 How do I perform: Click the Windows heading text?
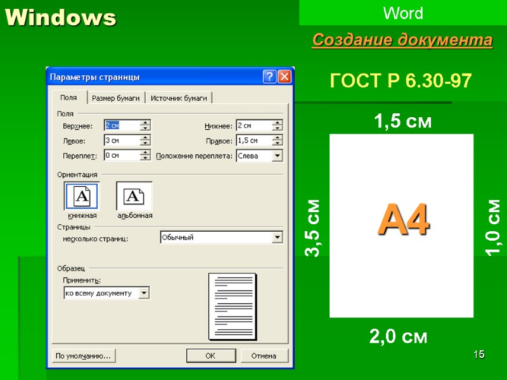[x=60, y=17]
